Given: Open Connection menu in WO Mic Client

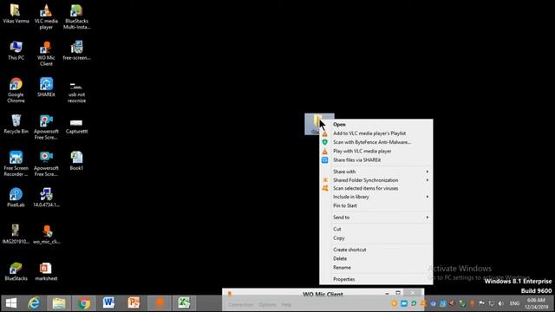Looking at the screenshot, I should 240,304.
